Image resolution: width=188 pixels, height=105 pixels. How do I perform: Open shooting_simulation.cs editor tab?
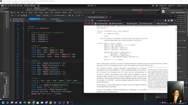19,19
